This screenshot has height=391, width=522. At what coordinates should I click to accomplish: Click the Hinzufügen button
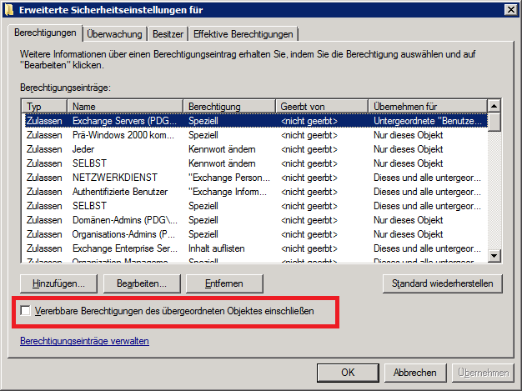coord(59,283)
